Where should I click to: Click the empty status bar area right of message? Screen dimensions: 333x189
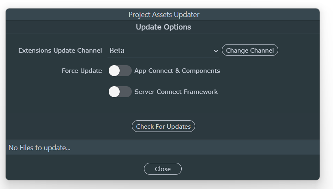click(203, 148)
